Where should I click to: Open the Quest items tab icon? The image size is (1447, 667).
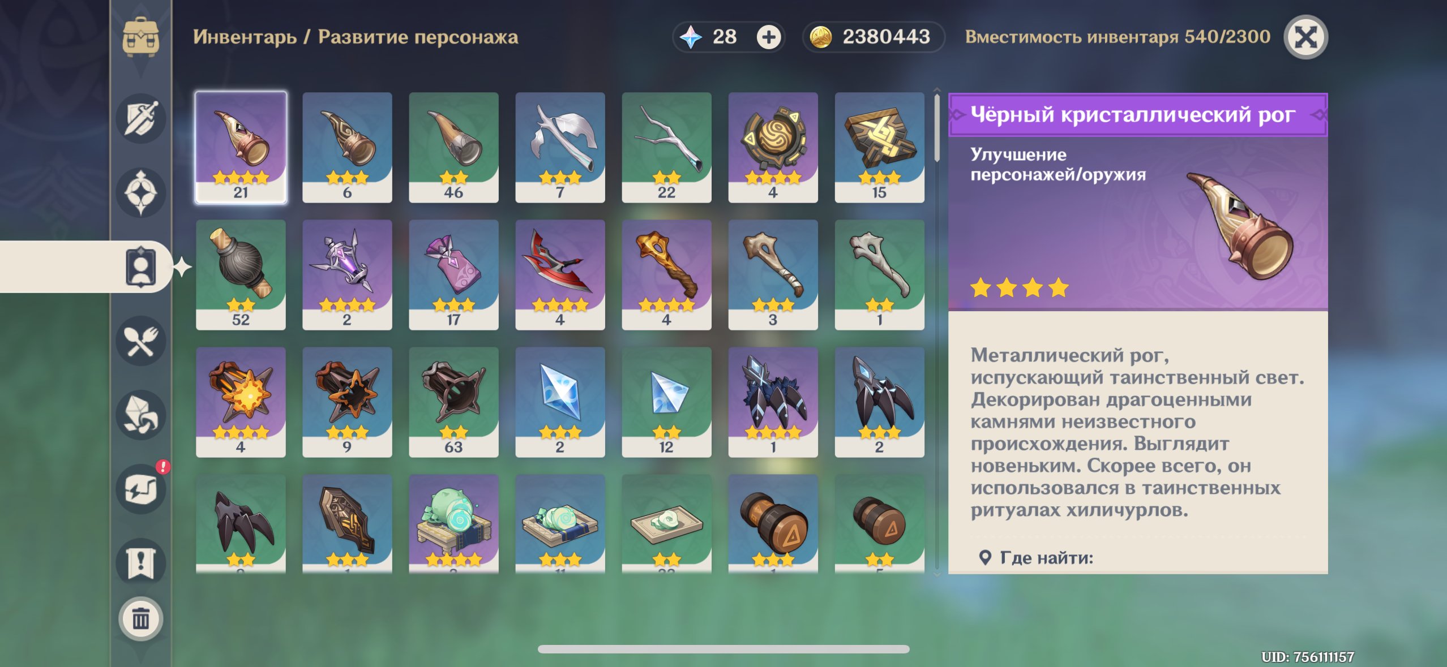coord(140,562)
